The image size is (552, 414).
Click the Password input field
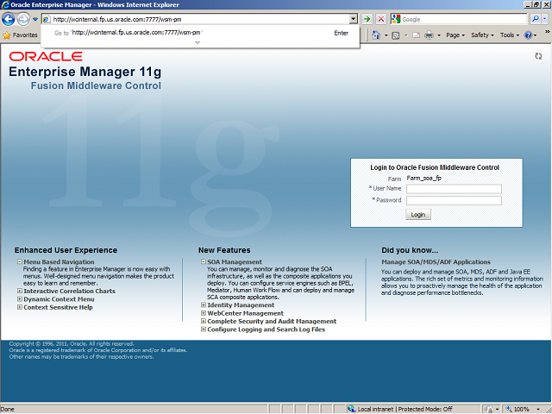tap(454, 201)
